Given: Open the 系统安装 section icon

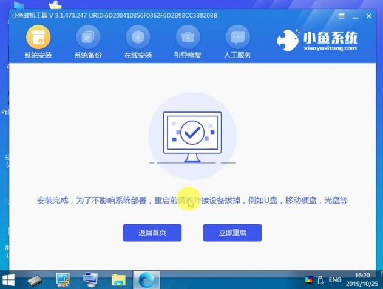Looking at the screenshot, I should (x=38, y=37).
